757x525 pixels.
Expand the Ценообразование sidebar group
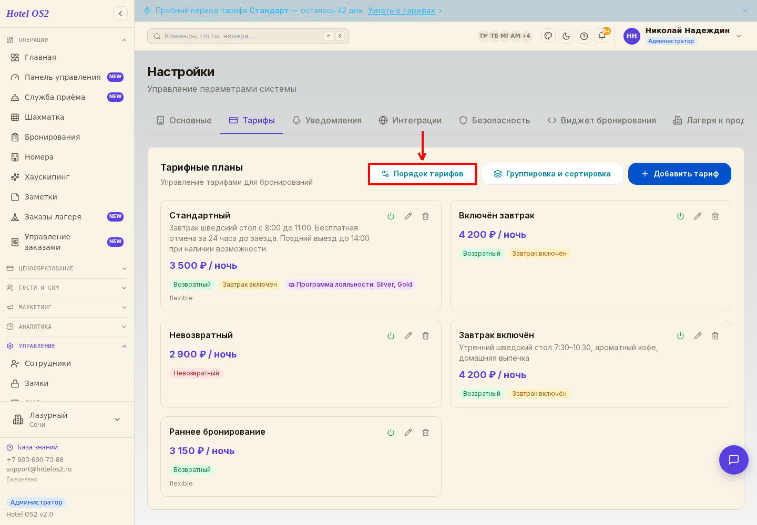tap(67, 268)
